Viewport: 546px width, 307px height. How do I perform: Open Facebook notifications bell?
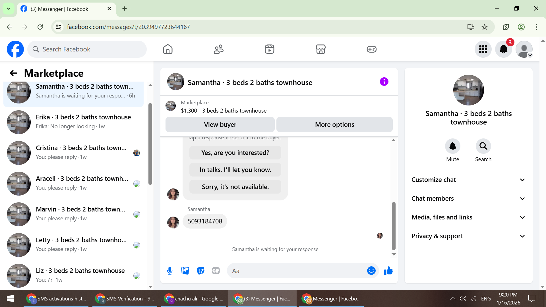(503, 49)
